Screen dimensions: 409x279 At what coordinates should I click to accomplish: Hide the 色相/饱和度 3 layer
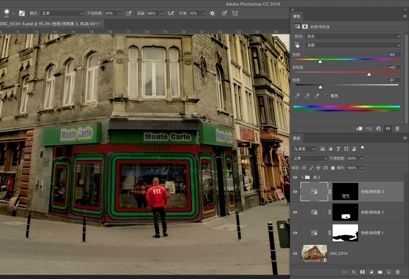coord(295,192)
